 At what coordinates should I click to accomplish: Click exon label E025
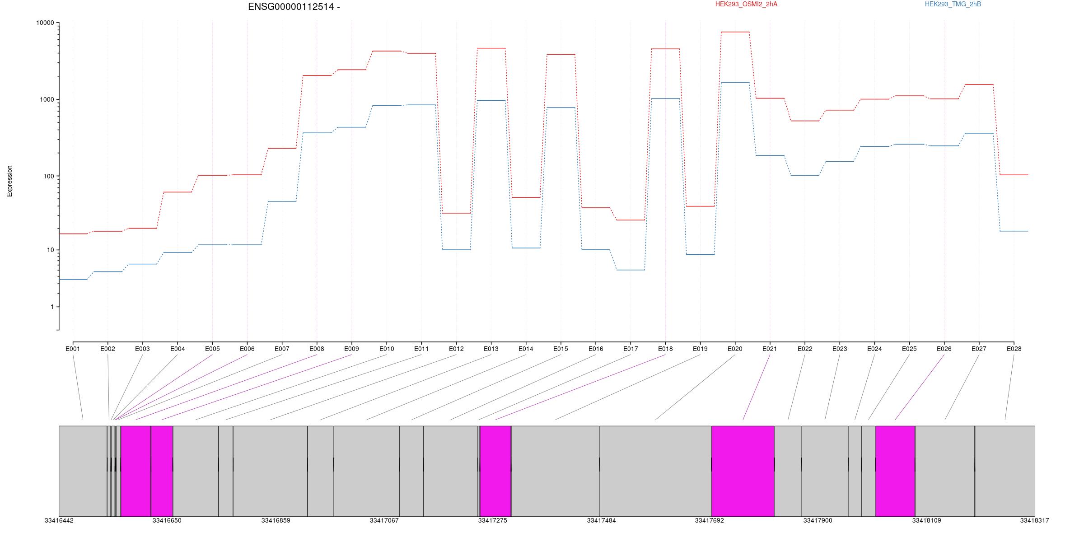909,349
